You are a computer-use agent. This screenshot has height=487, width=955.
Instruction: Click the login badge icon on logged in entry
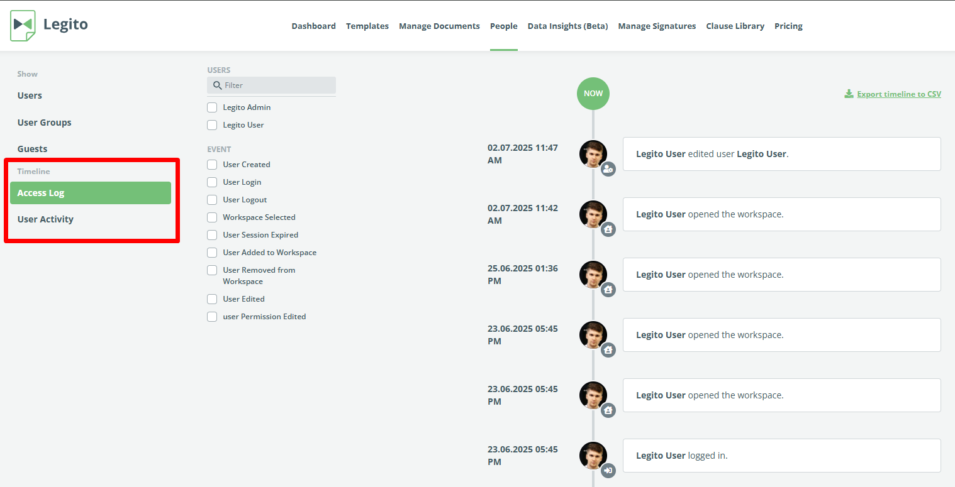(608, 470)
